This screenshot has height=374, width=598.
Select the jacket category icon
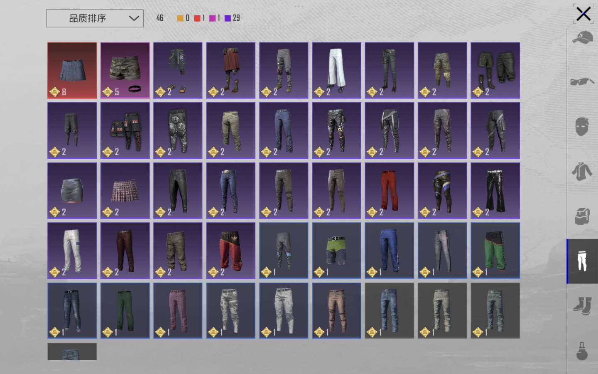click(582, 171)
